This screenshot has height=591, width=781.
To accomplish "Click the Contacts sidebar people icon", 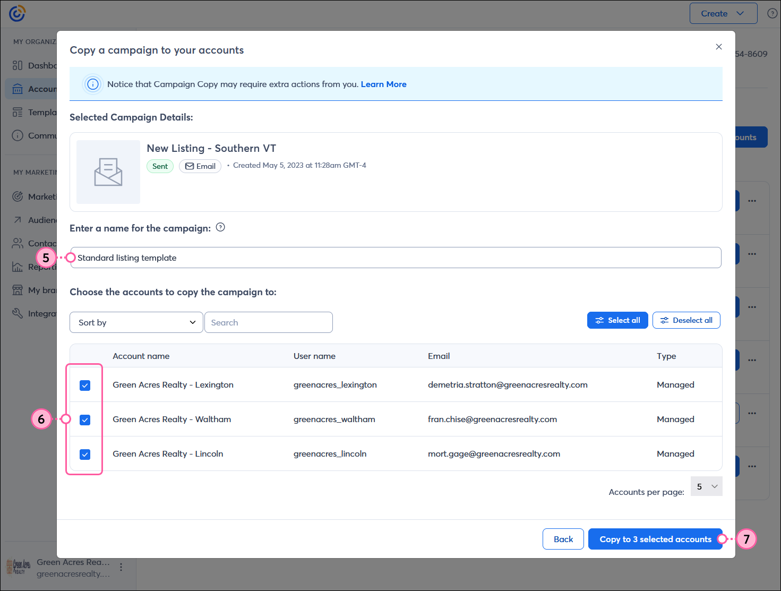I will click(18, 243).
